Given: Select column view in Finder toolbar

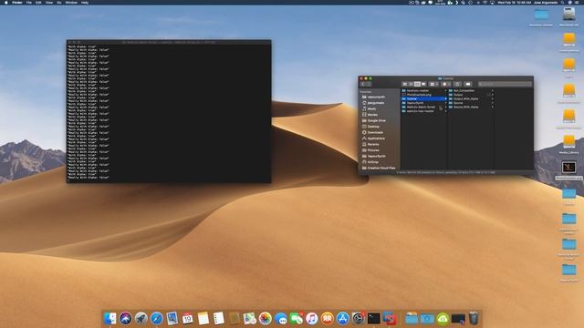Looking at the screenshot, I should pyautogui.click(x=417, y=84).
